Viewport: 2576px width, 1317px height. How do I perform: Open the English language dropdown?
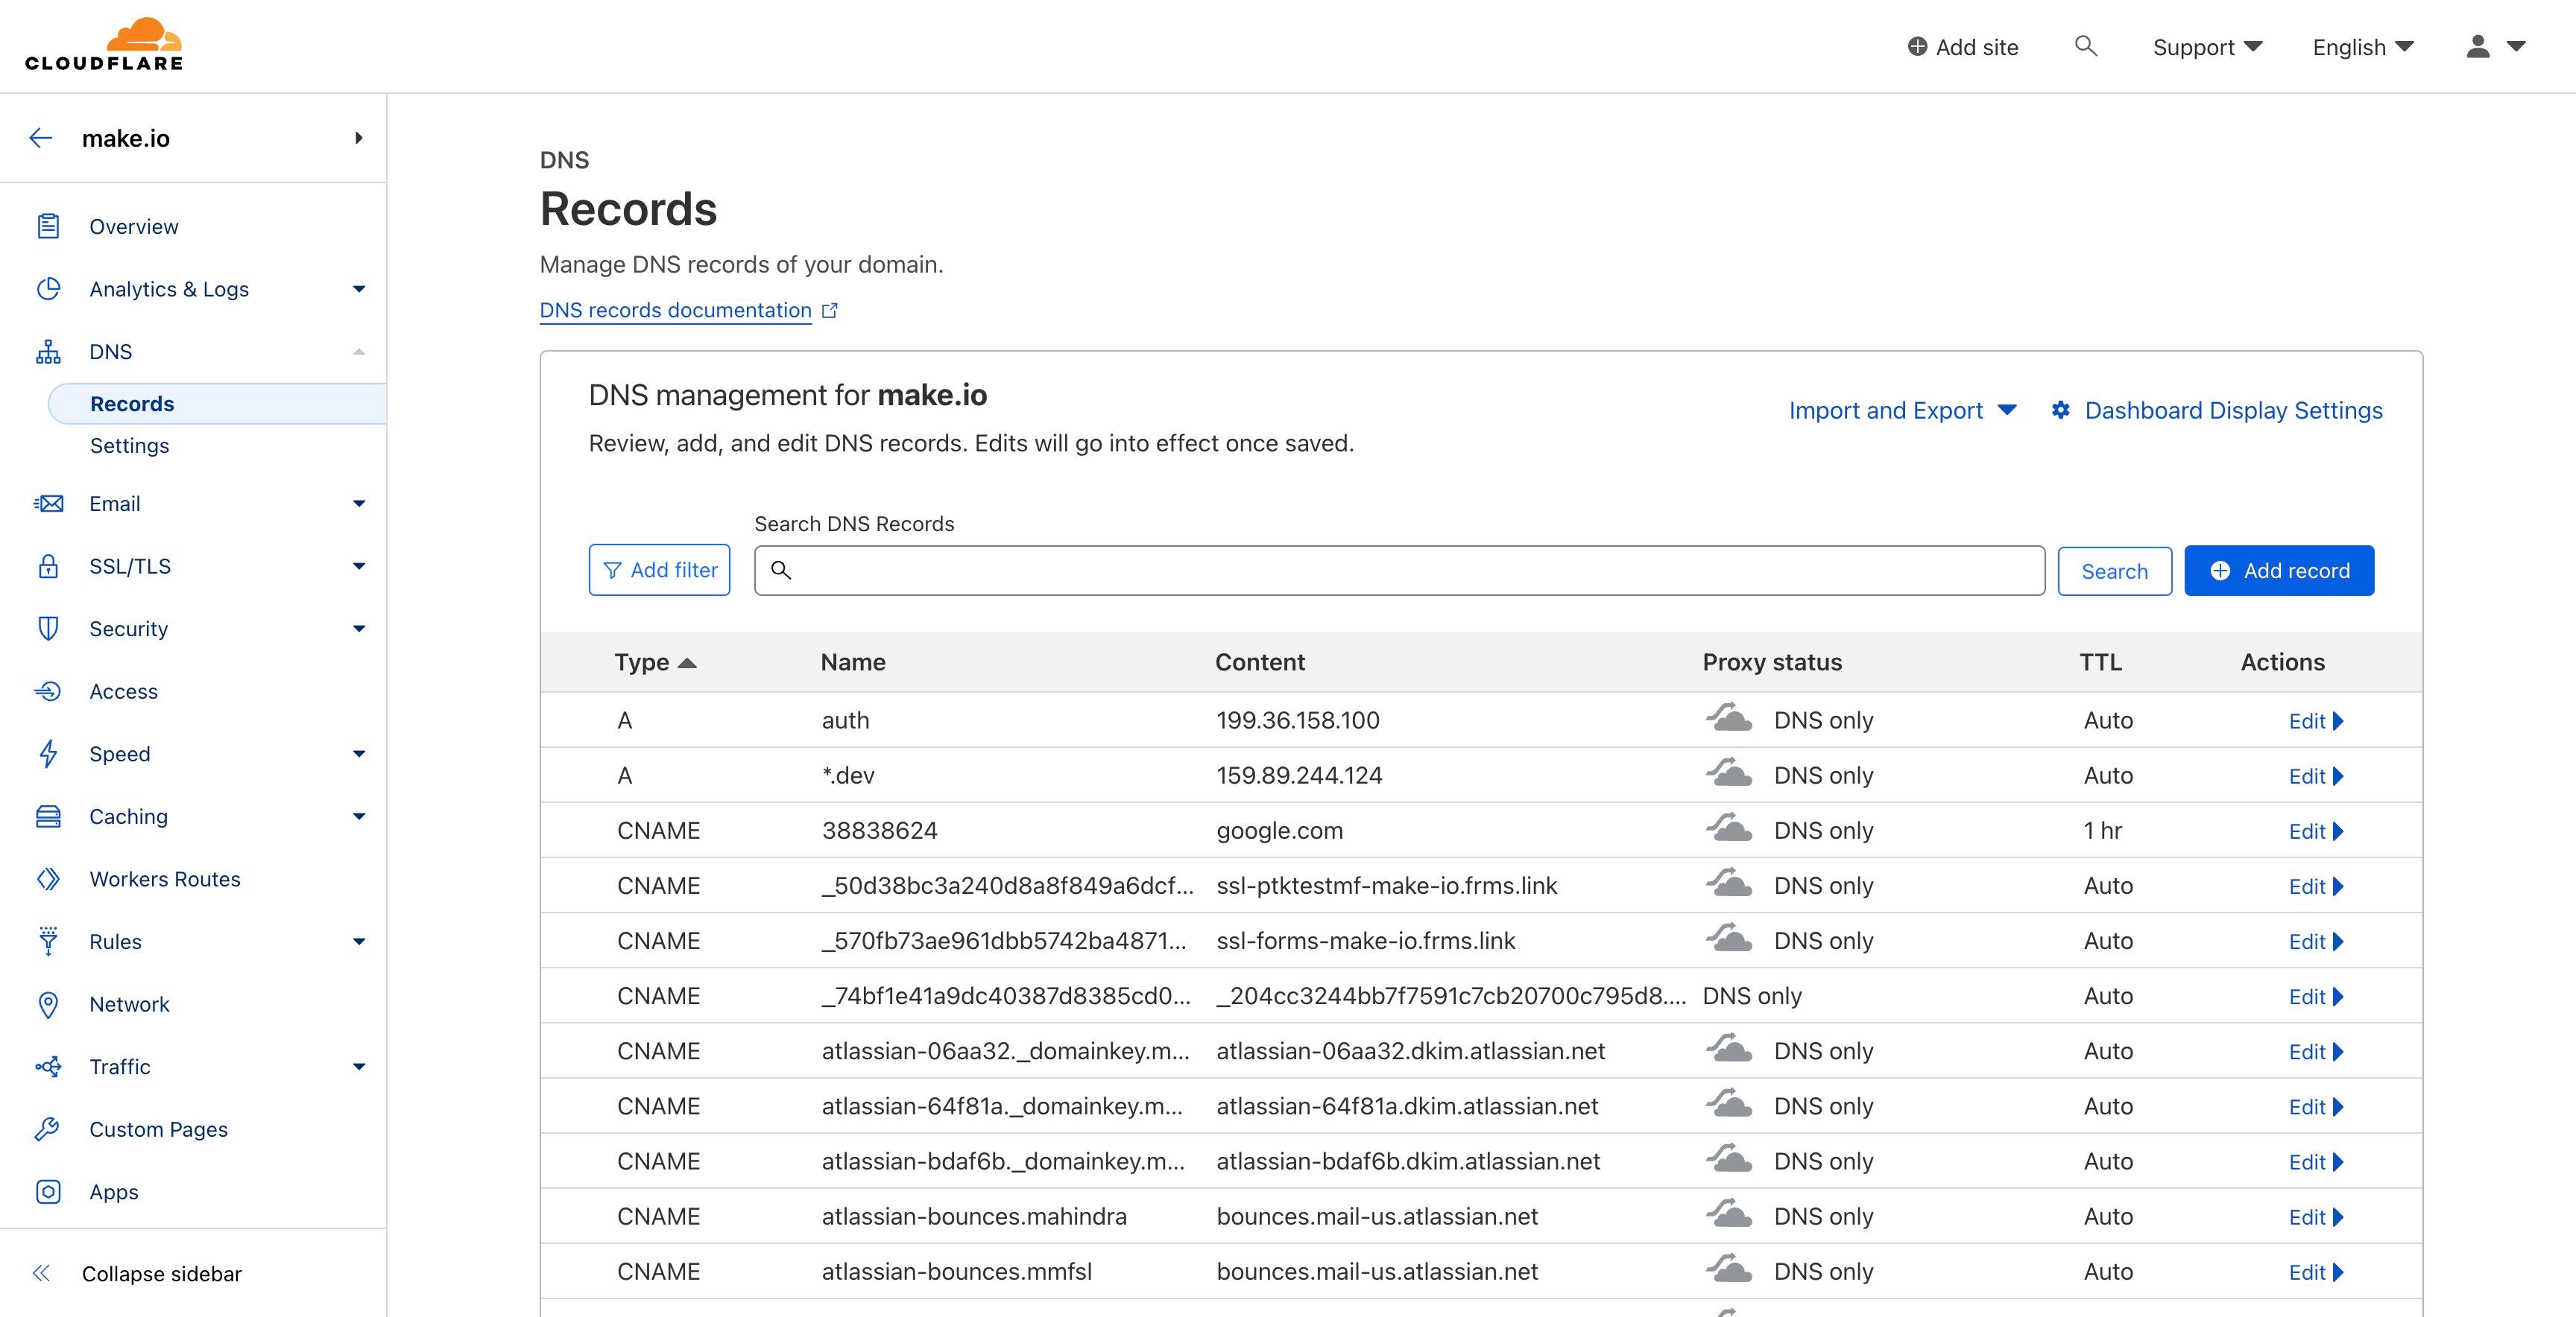click(2363, 47)
